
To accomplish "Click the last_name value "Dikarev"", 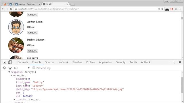I will [38, 86].
